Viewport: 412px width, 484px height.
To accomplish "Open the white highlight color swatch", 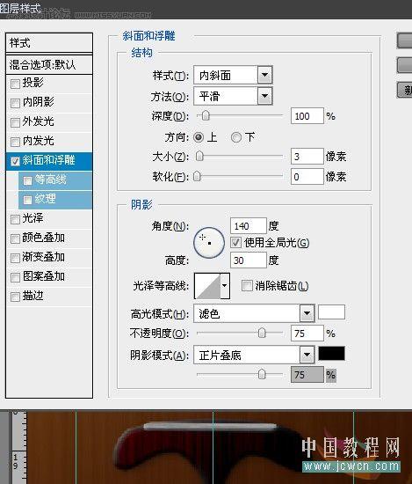I will point(331,312).
